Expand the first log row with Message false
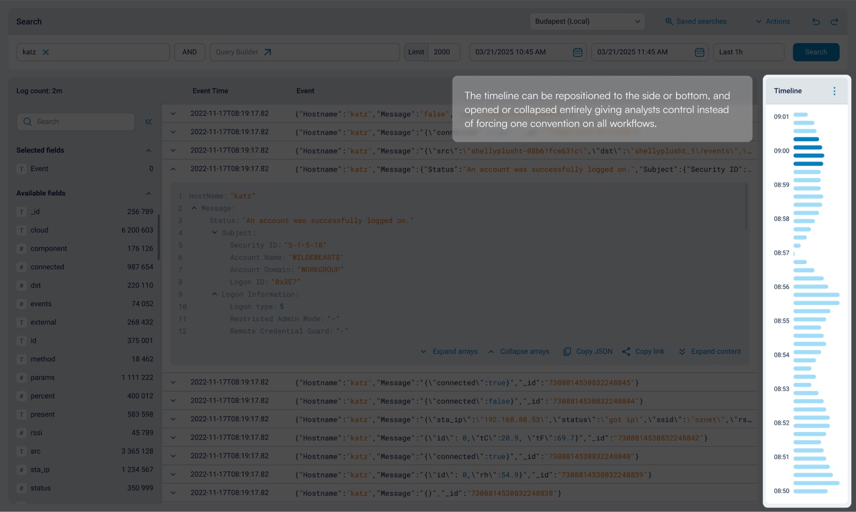856x512 pixels. coord(173,114)
